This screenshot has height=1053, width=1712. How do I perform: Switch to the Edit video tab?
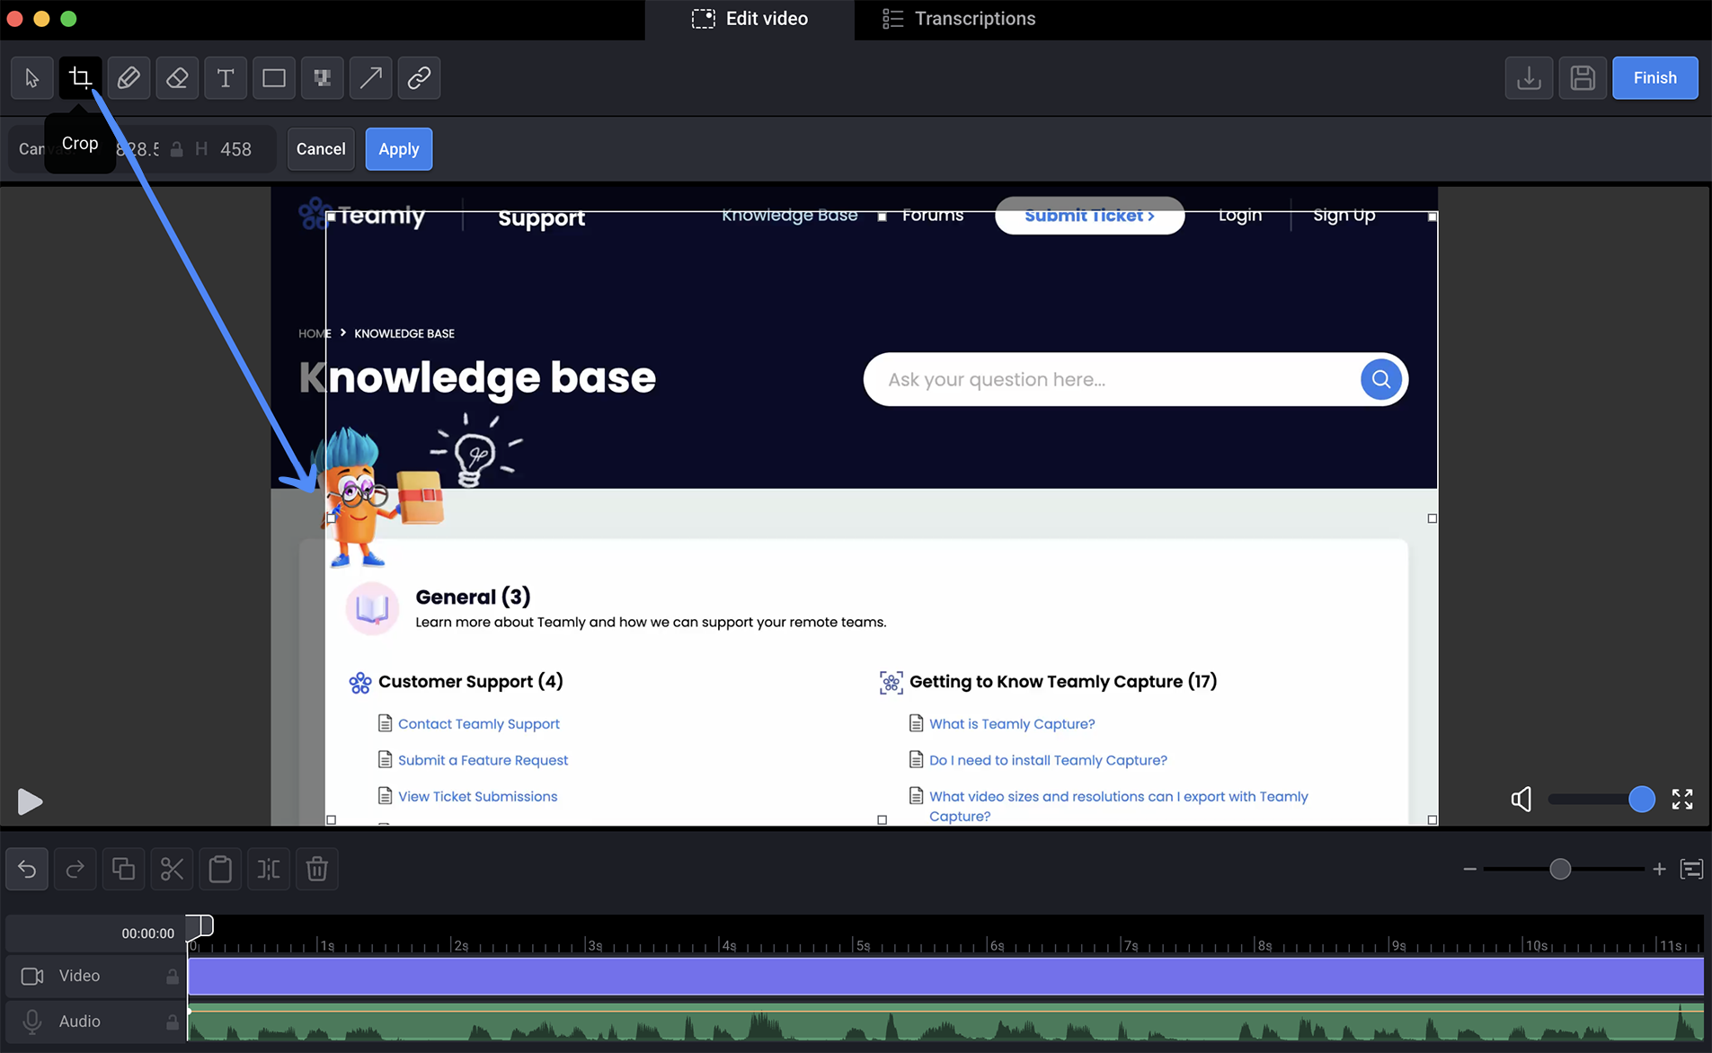(x=750, y=19)
